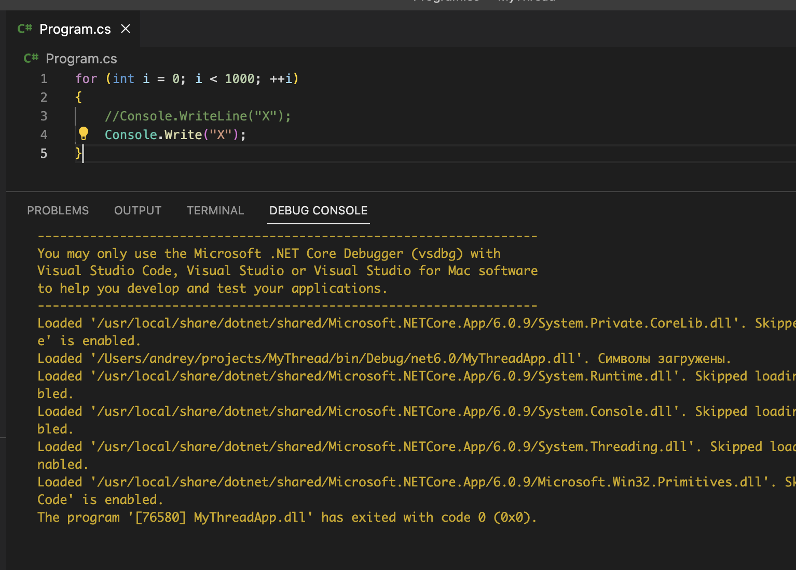
Task: Click the 1000 literal in the loop condition
Action: tap(240, 79)
